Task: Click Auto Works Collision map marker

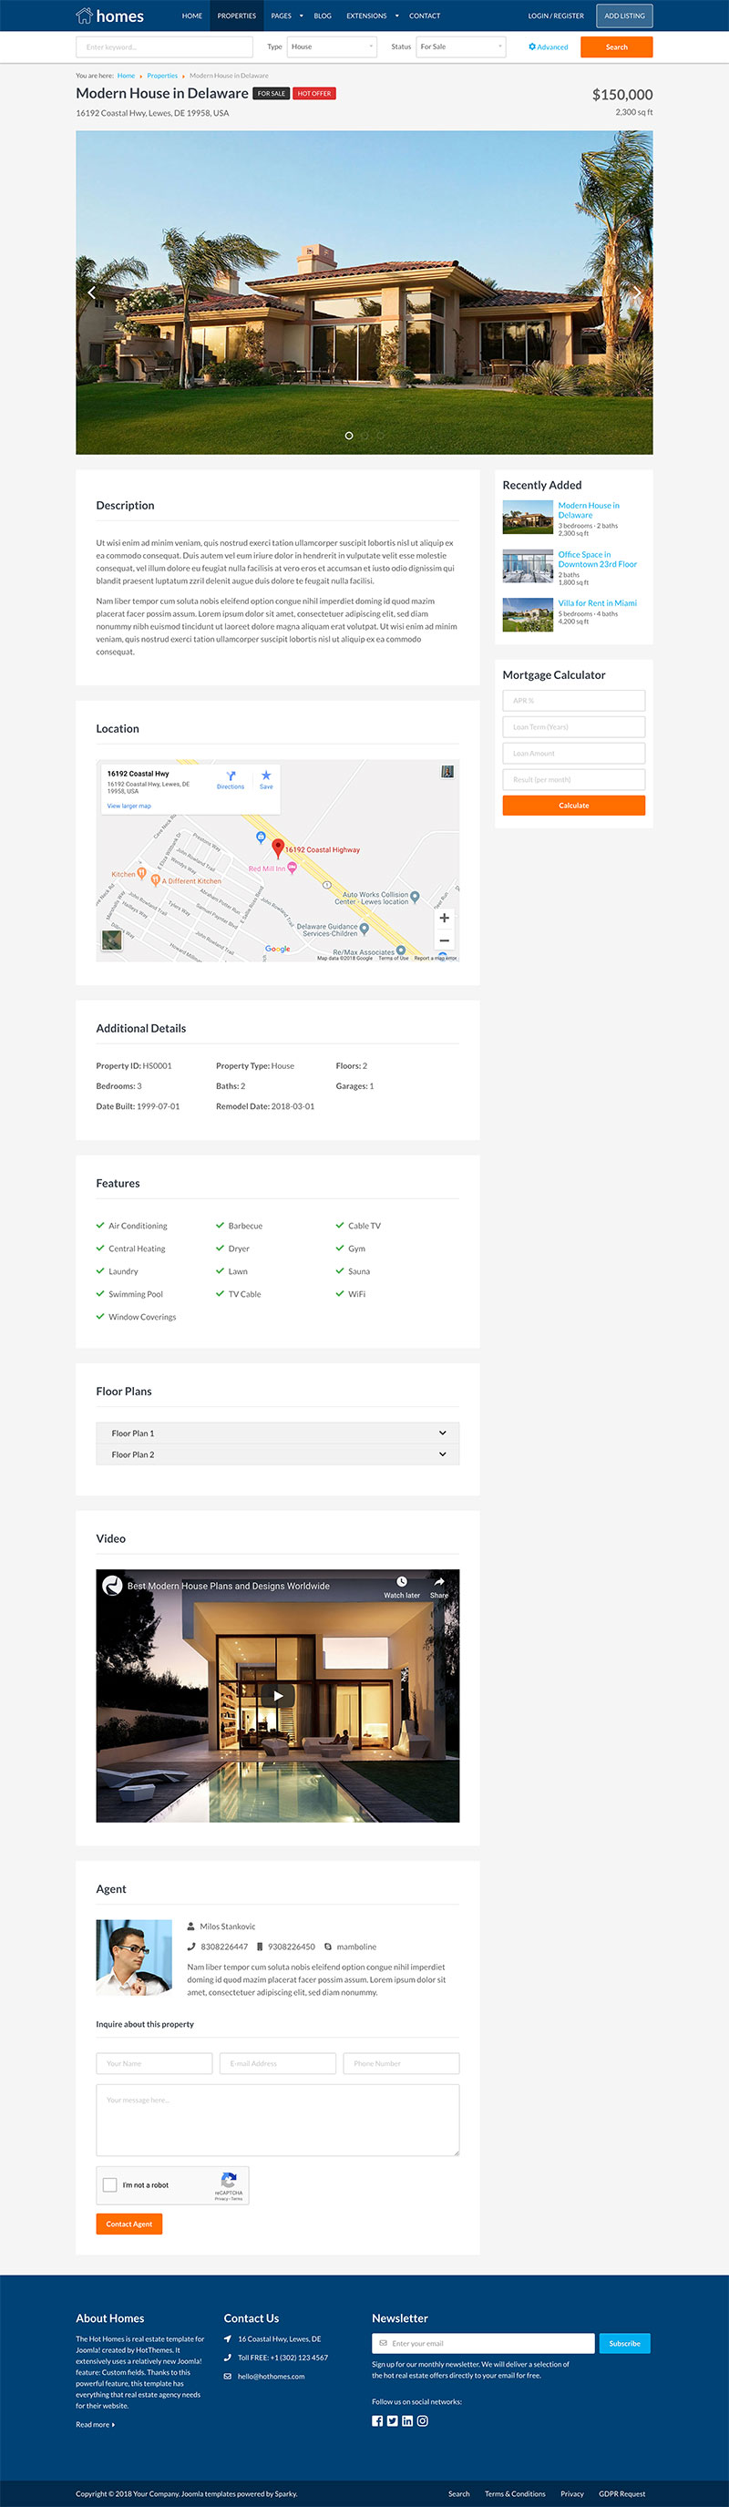Action: coord(415,897)
